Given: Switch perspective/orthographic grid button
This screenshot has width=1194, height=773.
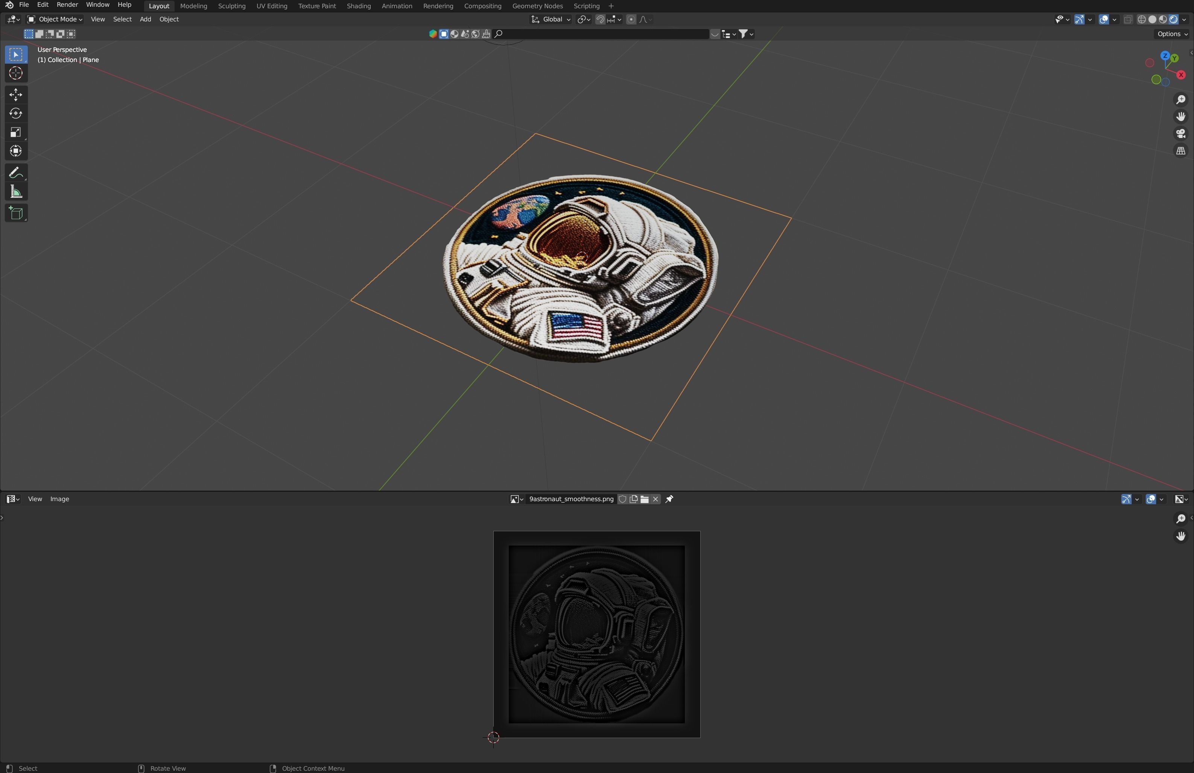Looking at the screenshot, I should click(1180, 151).
